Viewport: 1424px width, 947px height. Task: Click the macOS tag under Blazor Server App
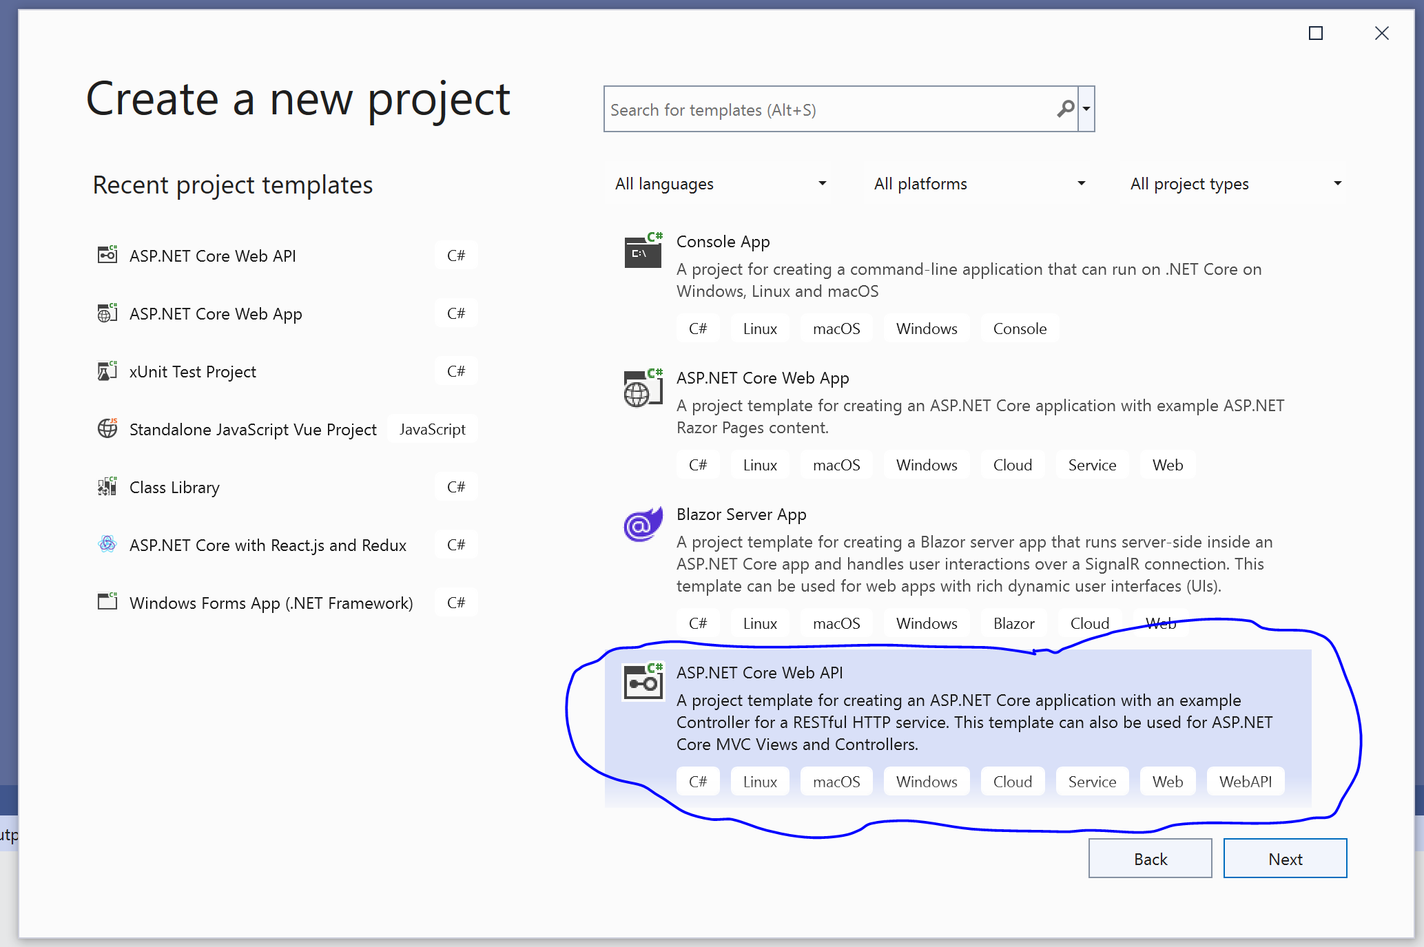click(x=836, y=623)
